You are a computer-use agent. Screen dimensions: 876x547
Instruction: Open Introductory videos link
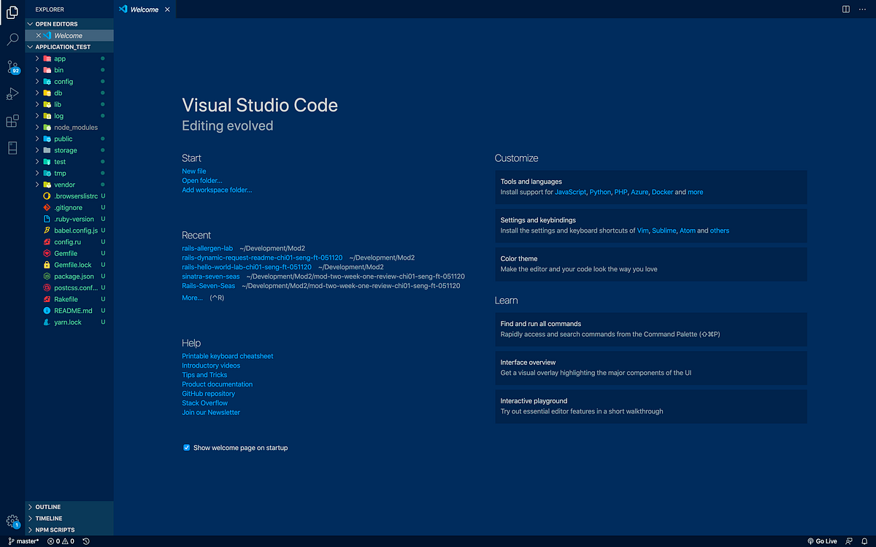pos(211,365)
